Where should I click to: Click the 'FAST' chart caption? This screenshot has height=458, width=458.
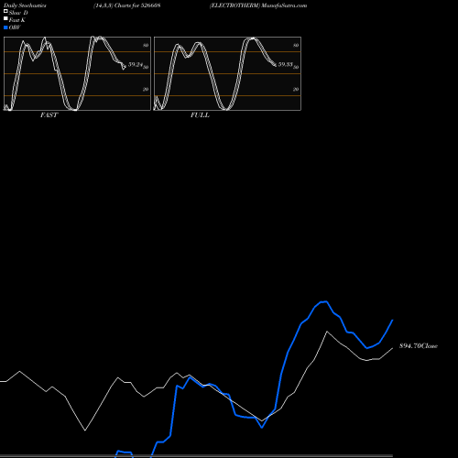[x=49, y=115]
